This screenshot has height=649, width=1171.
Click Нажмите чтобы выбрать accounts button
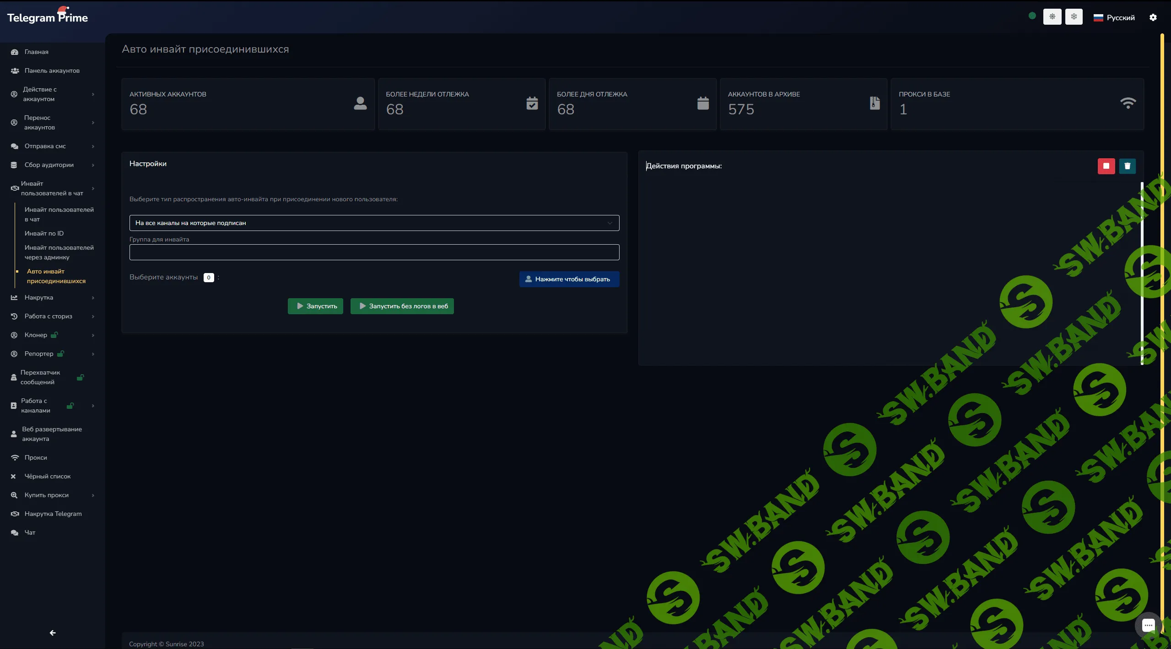tap(569, 279)
